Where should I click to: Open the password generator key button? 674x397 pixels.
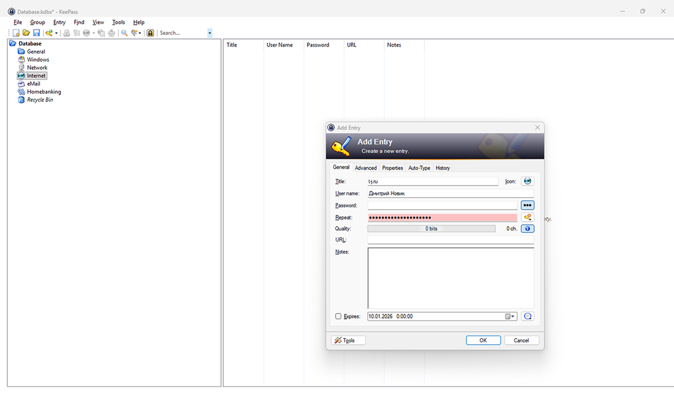click(527, 218)
